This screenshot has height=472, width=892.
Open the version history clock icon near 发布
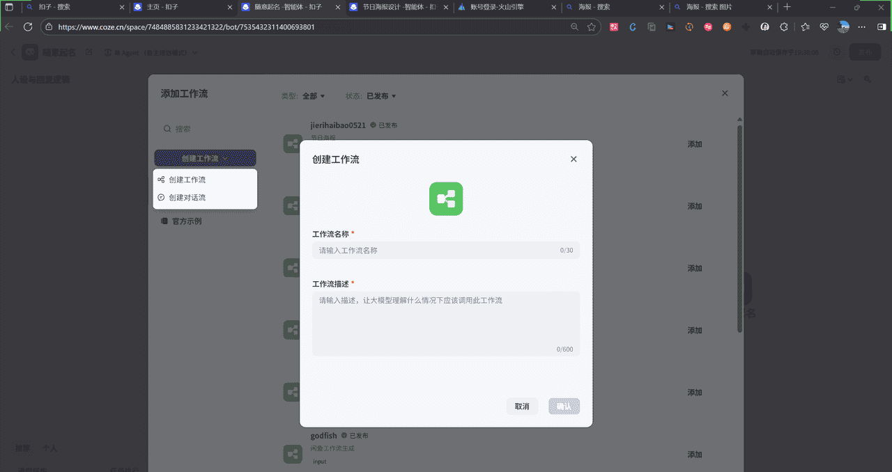coord(836,52)
